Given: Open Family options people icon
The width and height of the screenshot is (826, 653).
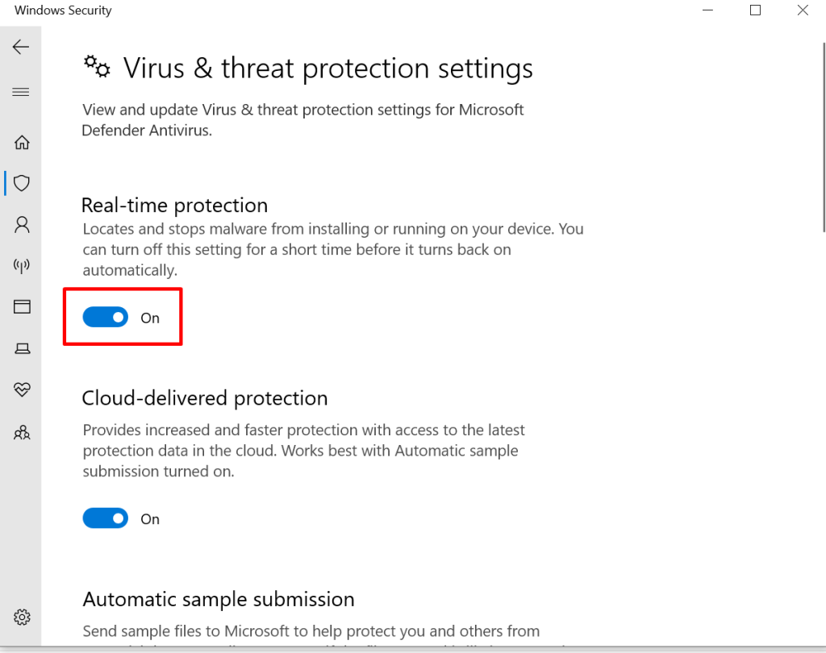Looking at the screenshot, I should pos(22,433).
